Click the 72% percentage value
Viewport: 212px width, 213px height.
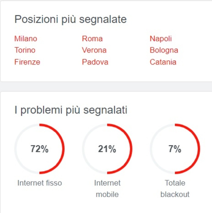point(40,149)
